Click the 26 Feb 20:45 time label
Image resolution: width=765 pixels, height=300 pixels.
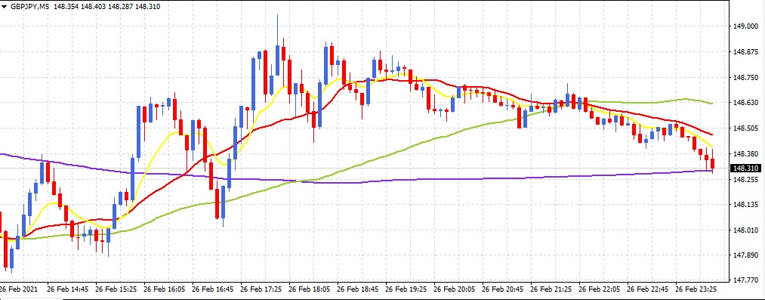502,289
